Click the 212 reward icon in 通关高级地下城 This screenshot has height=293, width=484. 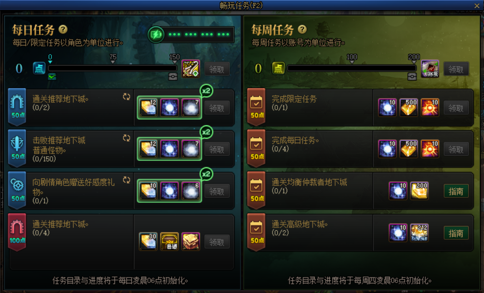coord(419,232)
